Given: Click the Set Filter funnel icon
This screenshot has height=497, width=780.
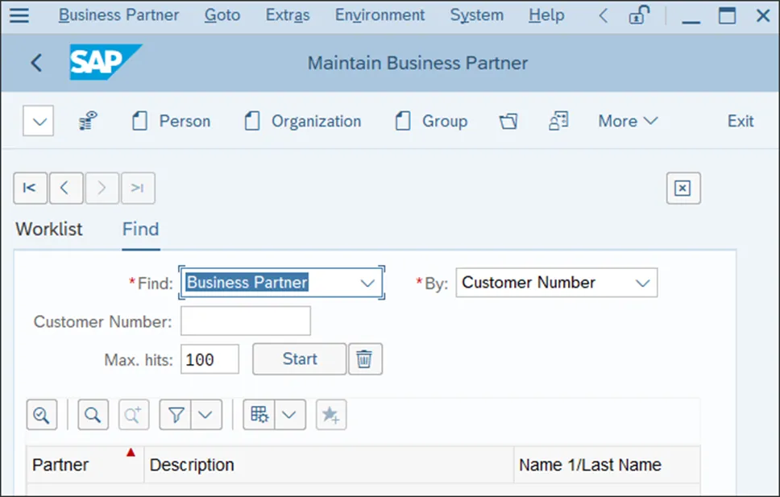Looking at the screenshot, I should pos(175,414).
